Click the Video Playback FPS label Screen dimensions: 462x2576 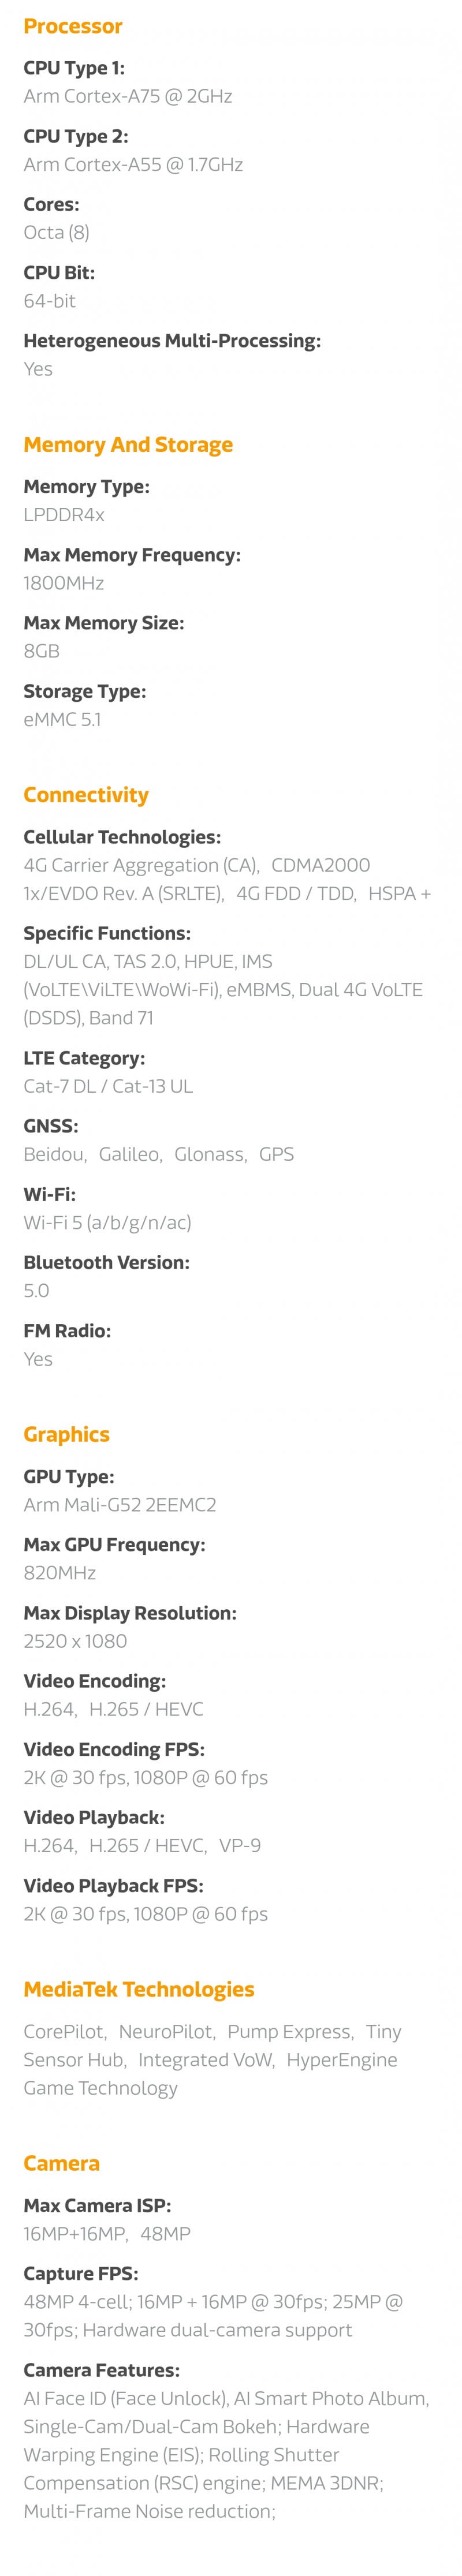point(113,1884)
